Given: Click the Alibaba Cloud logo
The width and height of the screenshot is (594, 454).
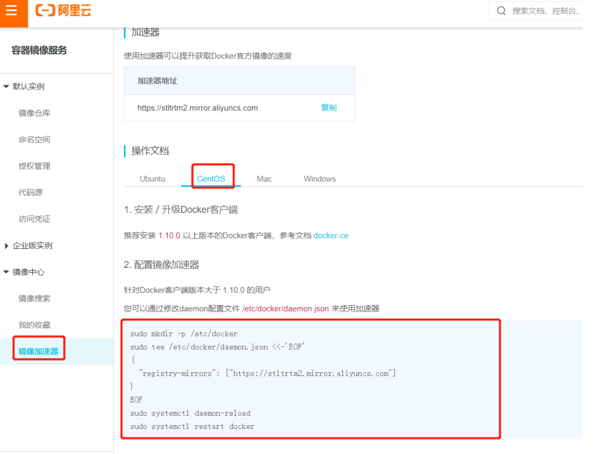Looking at the screenshot, I should 64,10.
